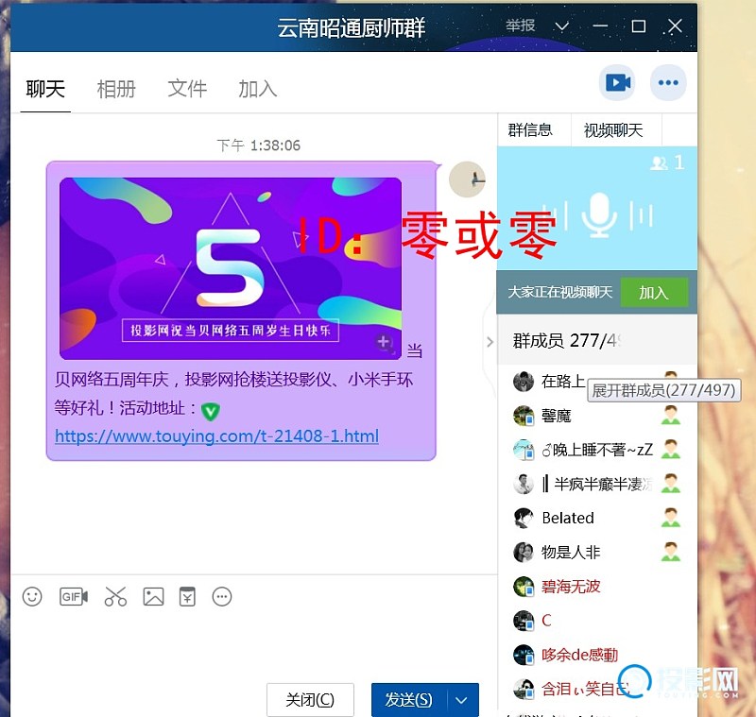The width and height of the screenshot is (756, 717).
Task: Select member name Belated
Action: click(568, 518)
